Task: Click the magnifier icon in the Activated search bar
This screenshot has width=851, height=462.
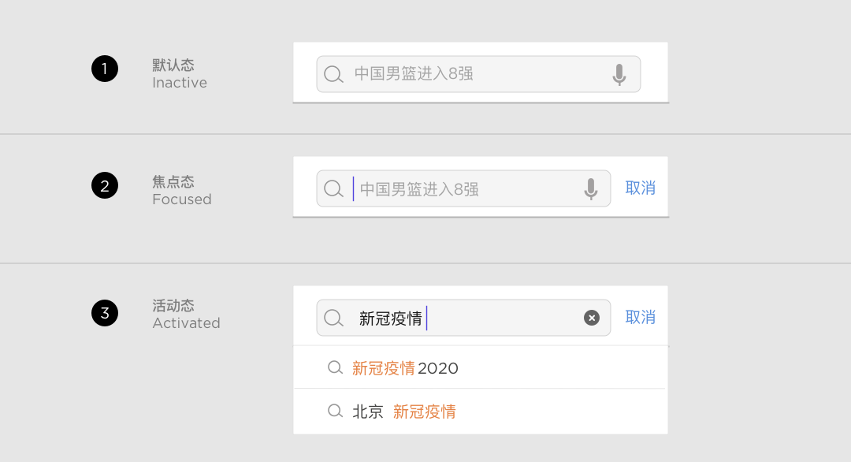Action: click(x=334, y=319)
